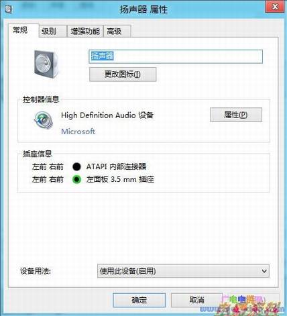Close the 扬声器 属性 dialog
The image size is (287, 316).
275,7
